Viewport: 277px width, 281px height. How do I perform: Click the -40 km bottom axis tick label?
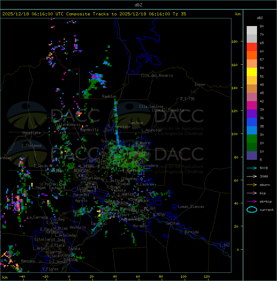(x=22, y=277)
